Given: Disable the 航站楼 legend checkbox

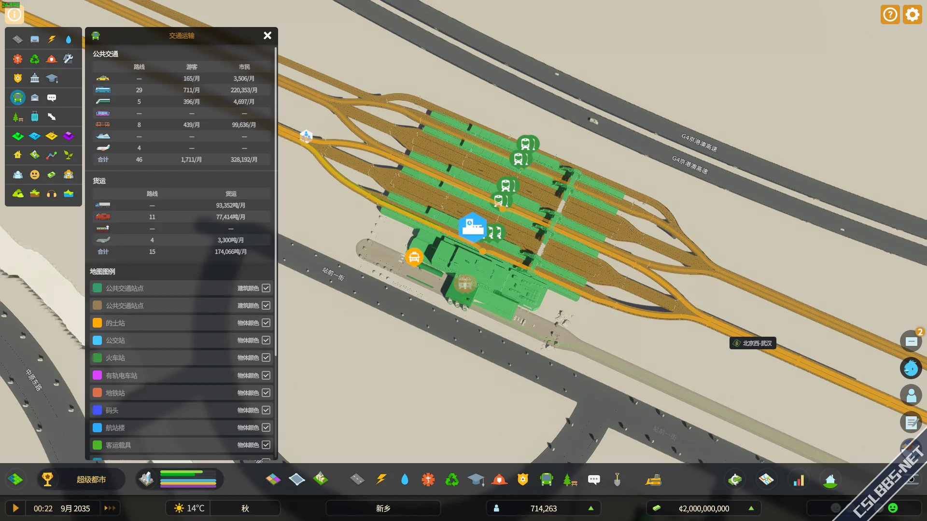Looking at the screenshot, I should [x=266, y=427].
